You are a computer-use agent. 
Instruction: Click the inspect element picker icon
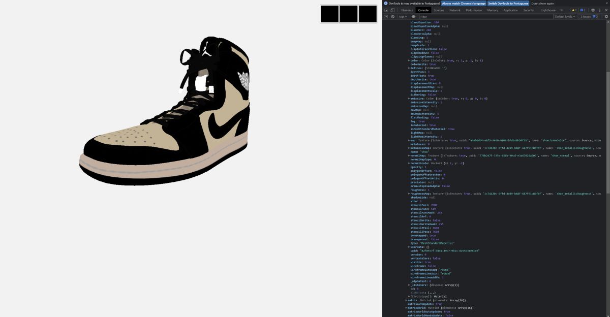[386, 10]
